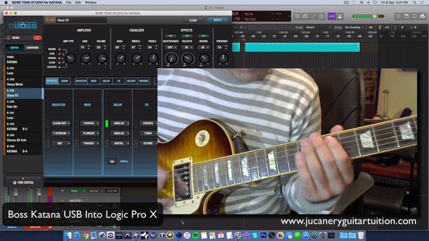Click the BOSS logo
The width and height of the screenshot is (429, 241).
tap(23, 25)
